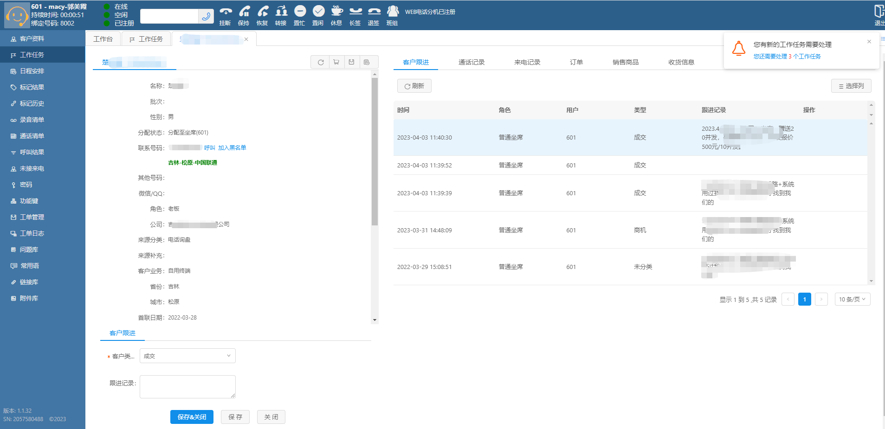Dismiss the new work task notification
Screen dimensions: 885x429
(x=869, y=42)
